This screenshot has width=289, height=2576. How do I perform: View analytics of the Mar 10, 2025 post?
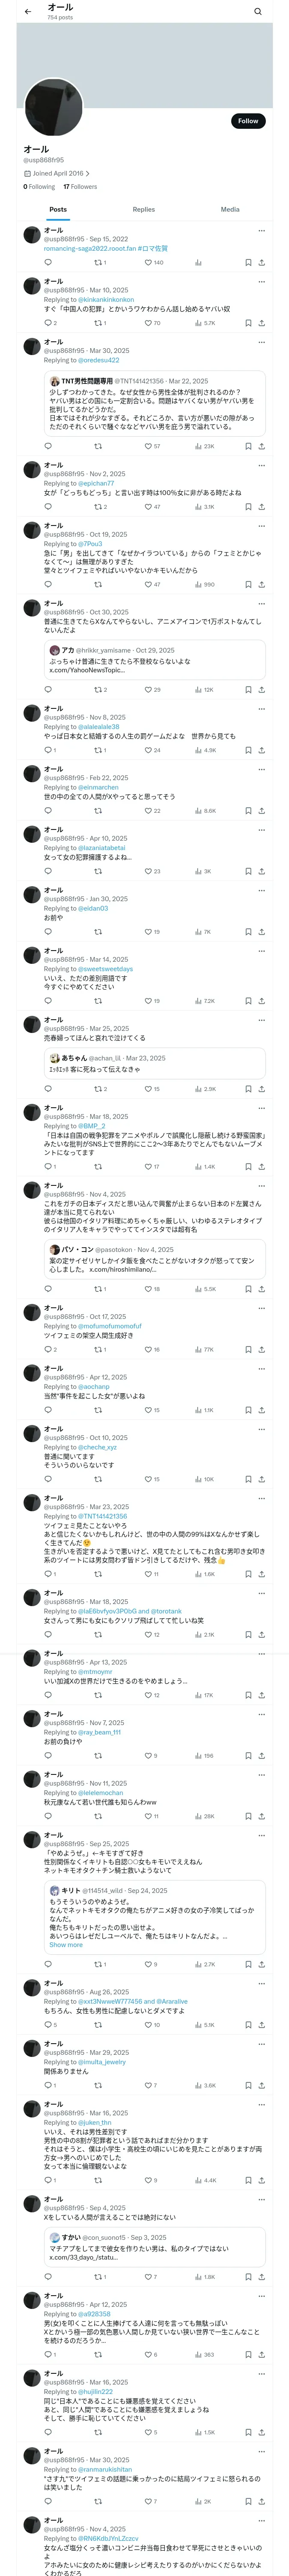click(x=198, y=323)
